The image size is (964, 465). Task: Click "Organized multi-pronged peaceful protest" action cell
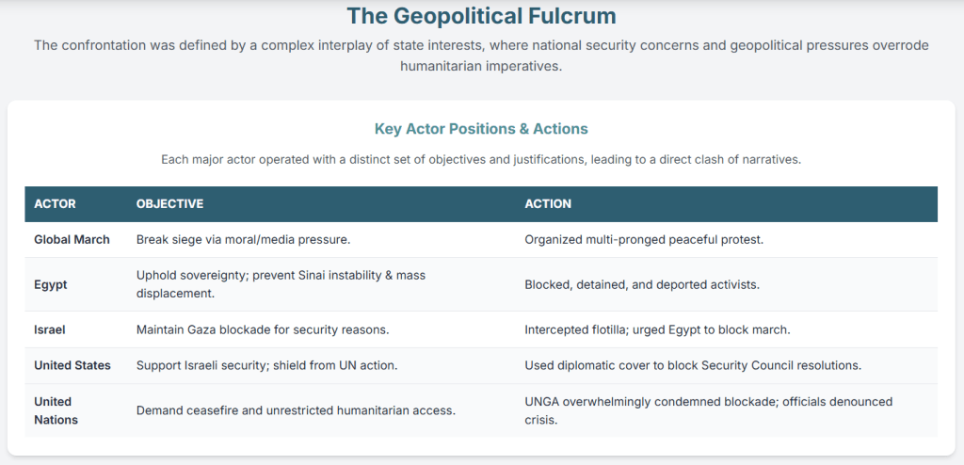(644, 240)
